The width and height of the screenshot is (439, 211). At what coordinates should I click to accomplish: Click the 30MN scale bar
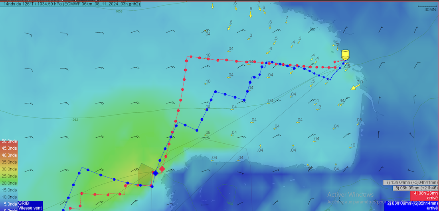tap(427, 7)
